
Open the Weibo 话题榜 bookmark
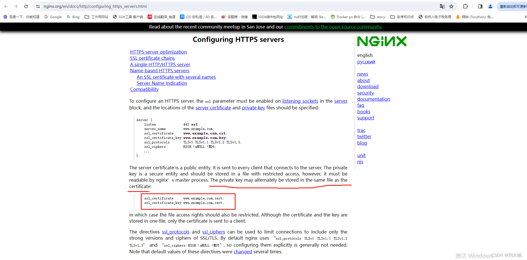[234, 17]
